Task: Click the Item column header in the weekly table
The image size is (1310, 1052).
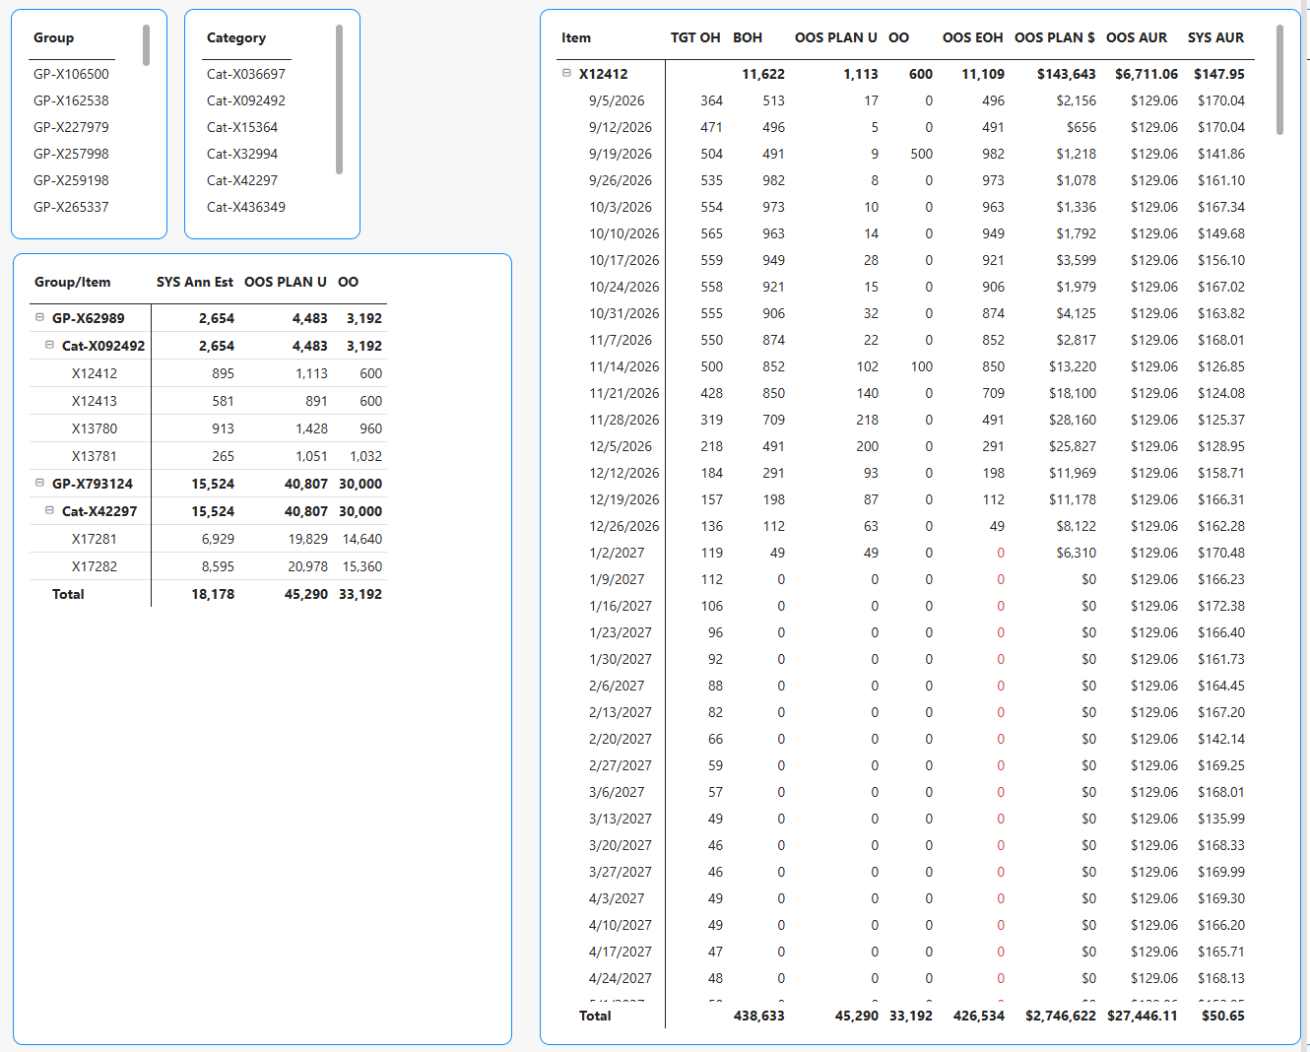Action: [576, 37]
